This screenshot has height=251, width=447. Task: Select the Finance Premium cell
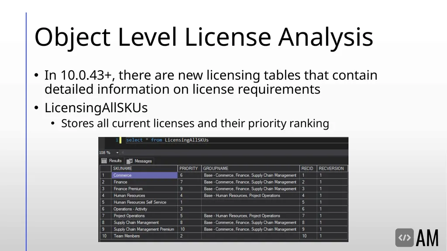coord(144,189)
